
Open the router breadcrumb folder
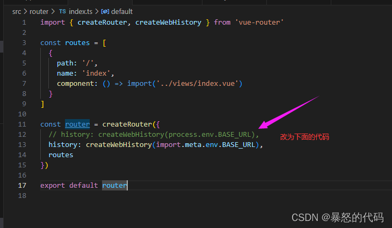pyautogui.click(x=39, y=11)
